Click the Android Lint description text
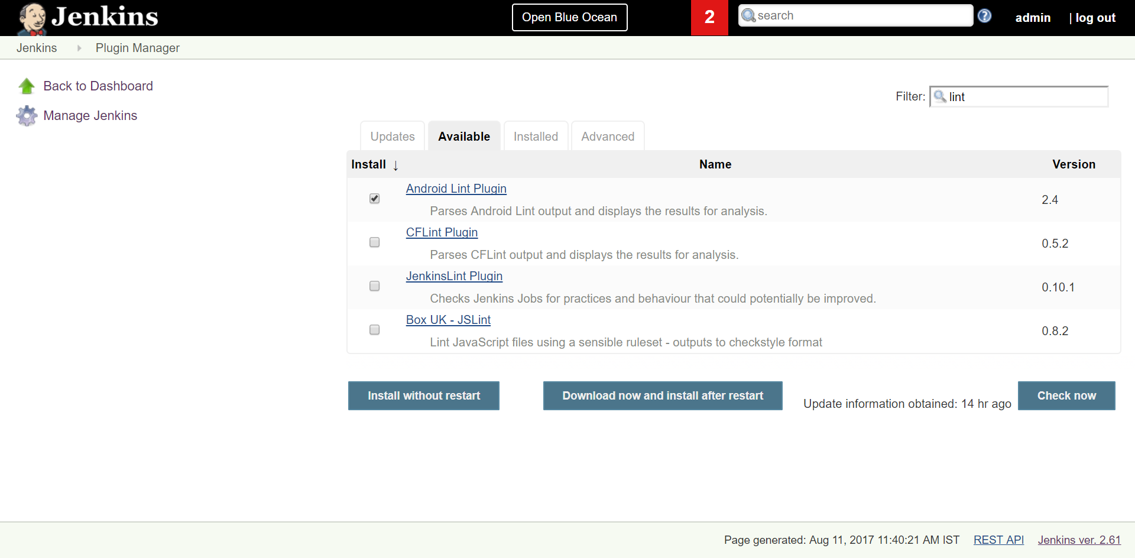The height and width of the screenshot is (558, 1135). point(599,211)
